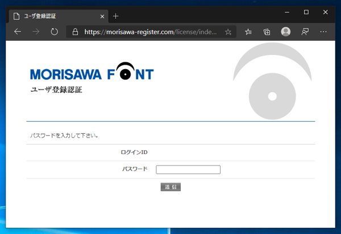Open the user profile avatar

285,32
